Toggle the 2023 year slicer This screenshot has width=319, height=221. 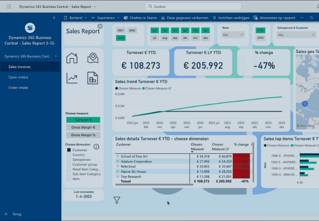121,38
